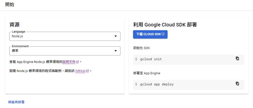Click external-link icon beside GitHub
This screenshot has width=253, height=108.
coord(87,71)
